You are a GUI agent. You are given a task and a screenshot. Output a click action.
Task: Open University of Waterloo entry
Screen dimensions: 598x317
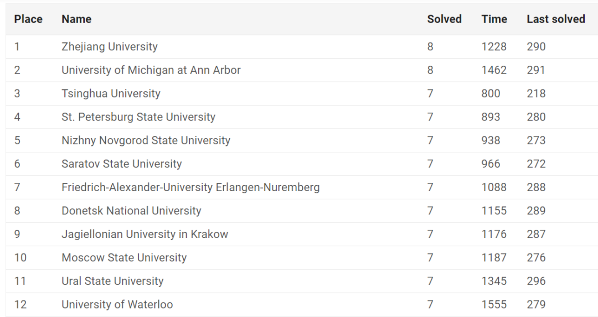pos(117,304)
